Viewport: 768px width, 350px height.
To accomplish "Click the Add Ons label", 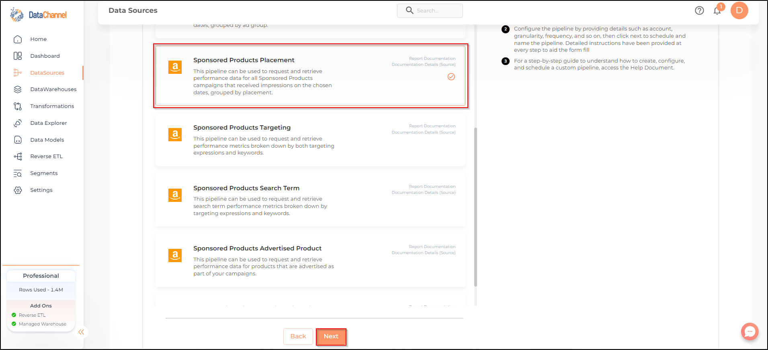I will point(41,306).
